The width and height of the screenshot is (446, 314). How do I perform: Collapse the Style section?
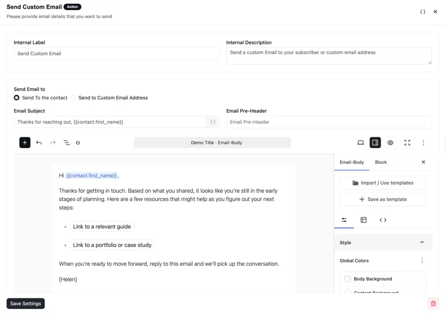(x=422, y=242)
